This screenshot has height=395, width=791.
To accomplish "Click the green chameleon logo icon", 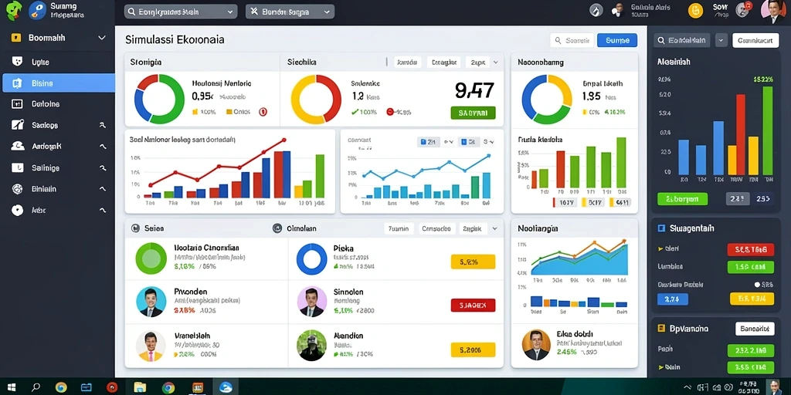I will pyautogui.click(x=14, y=11).
